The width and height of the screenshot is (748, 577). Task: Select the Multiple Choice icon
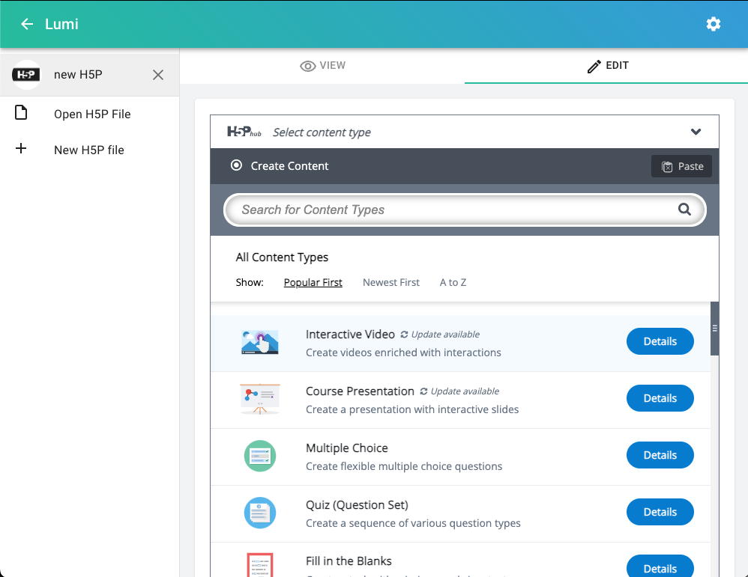(259, 455)
